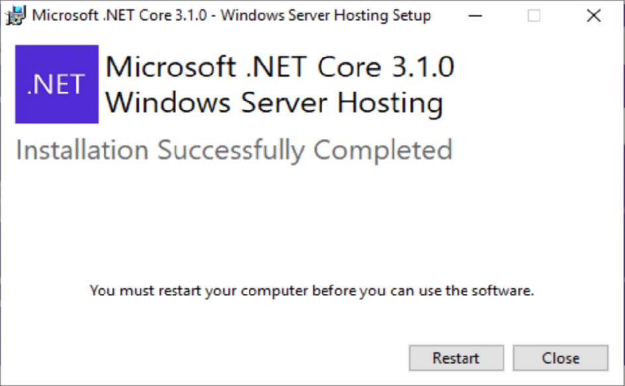This screenshot has width=625, height=386.
Task: Click the word 'Microsoft' in the large heading
Action: pos(171,67)
